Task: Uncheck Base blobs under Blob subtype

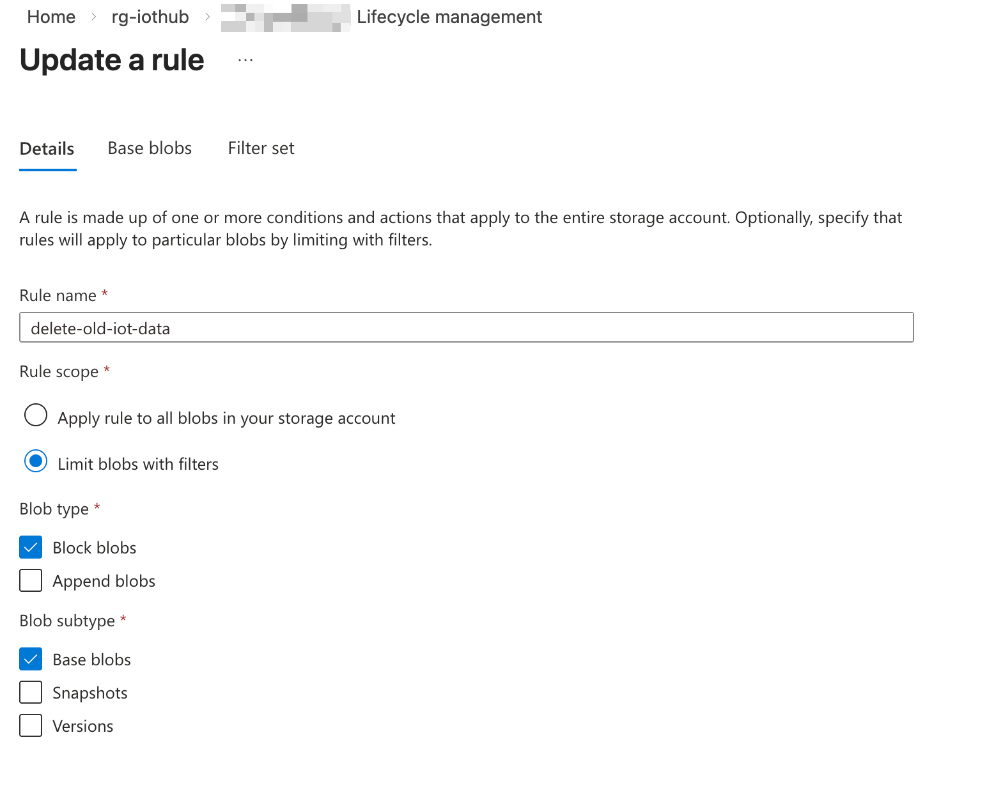Action: 31,659
